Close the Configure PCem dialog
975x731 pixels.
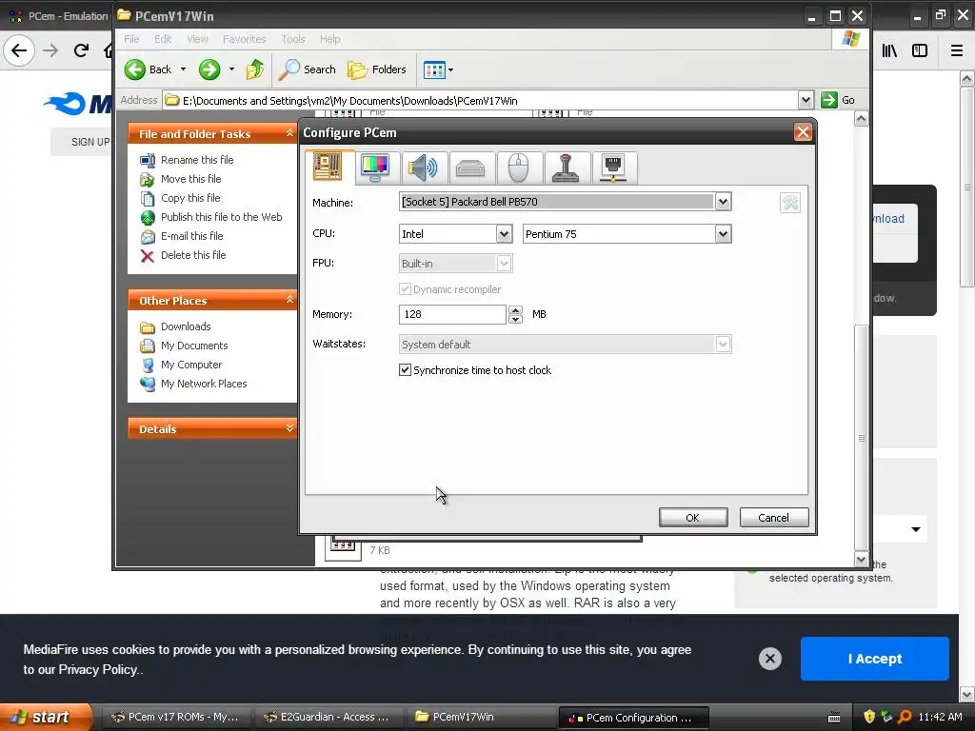pyautogui.click(x=803, y=131)
